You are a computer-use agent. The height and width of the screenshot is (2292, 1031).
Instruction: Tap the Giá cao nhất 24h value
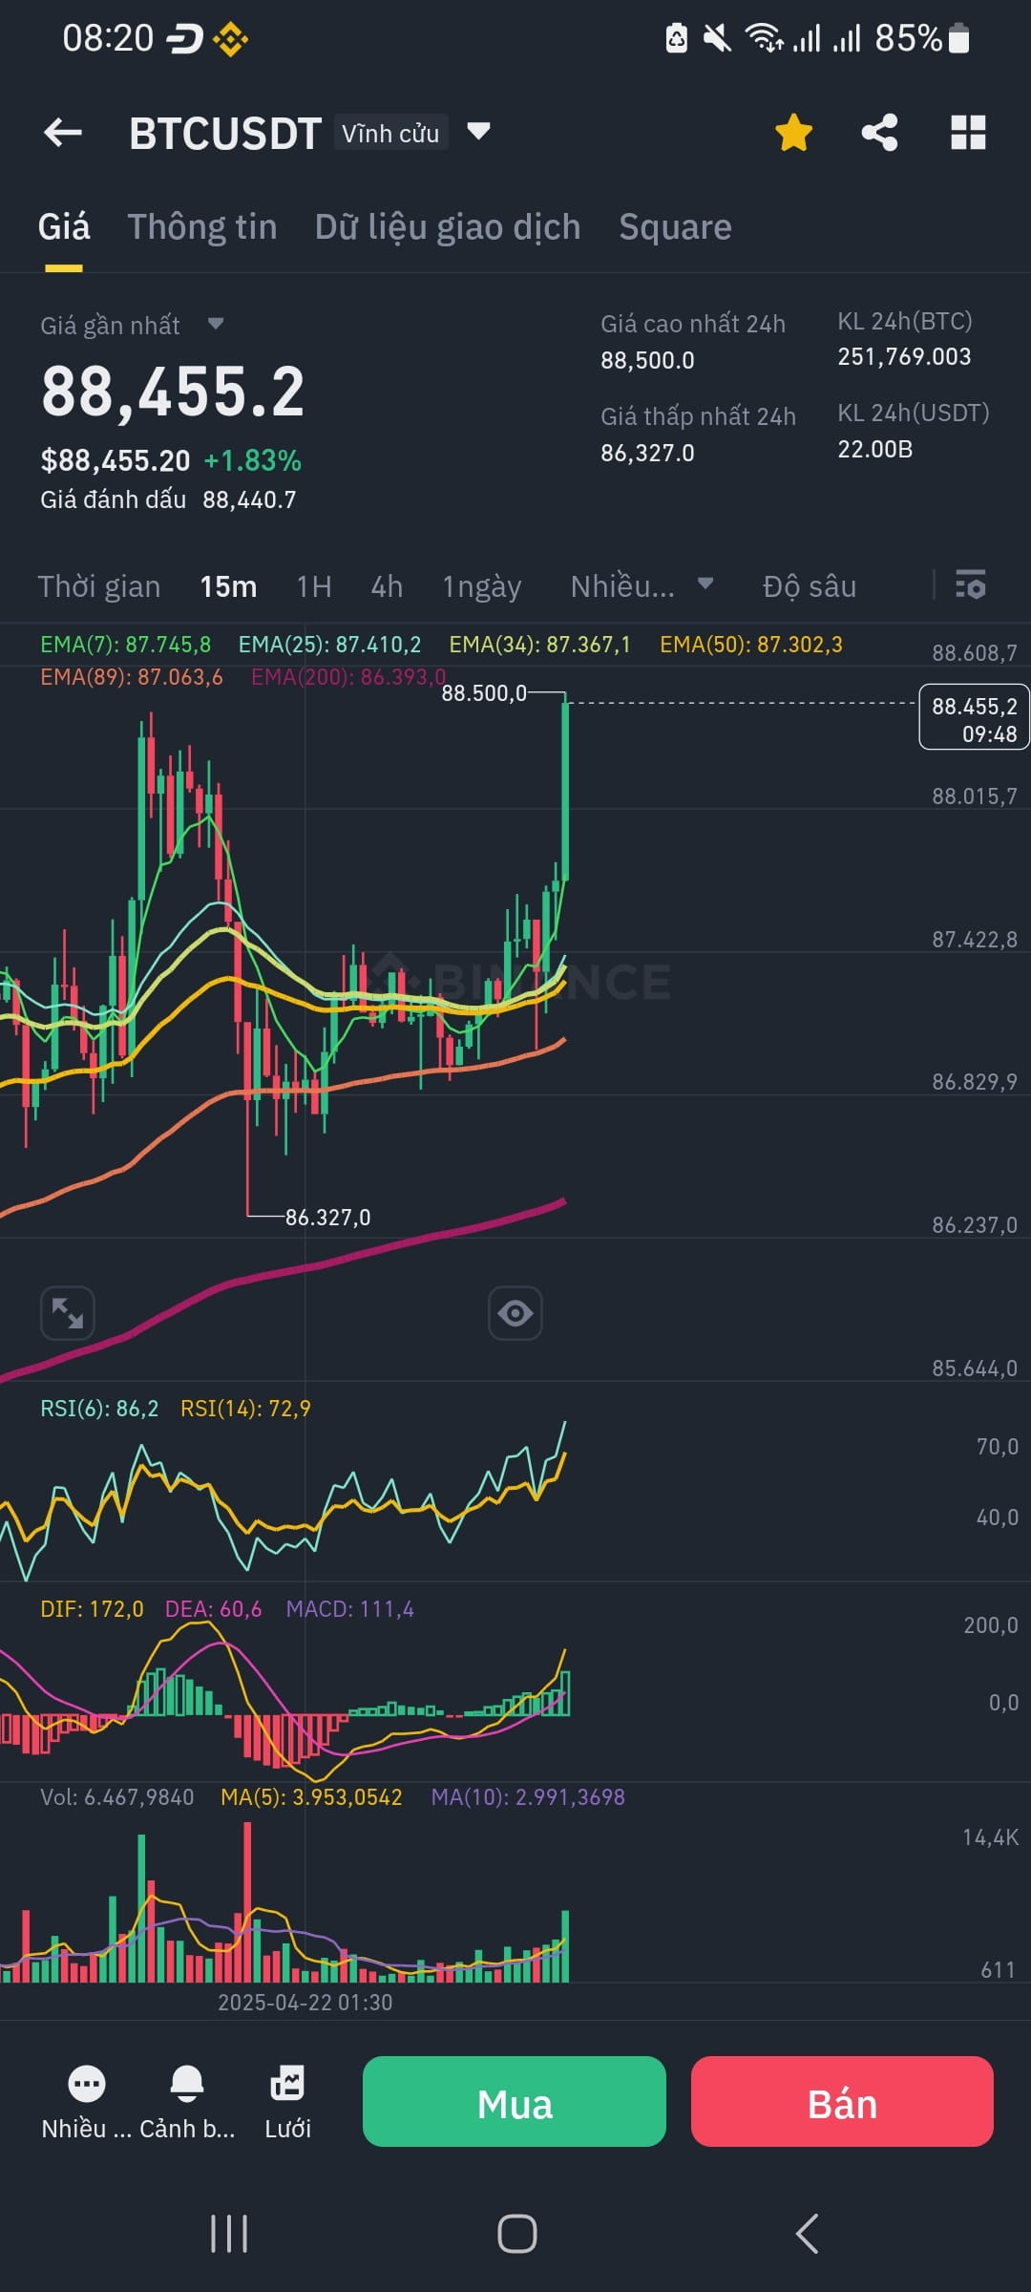tap(647, 360)
